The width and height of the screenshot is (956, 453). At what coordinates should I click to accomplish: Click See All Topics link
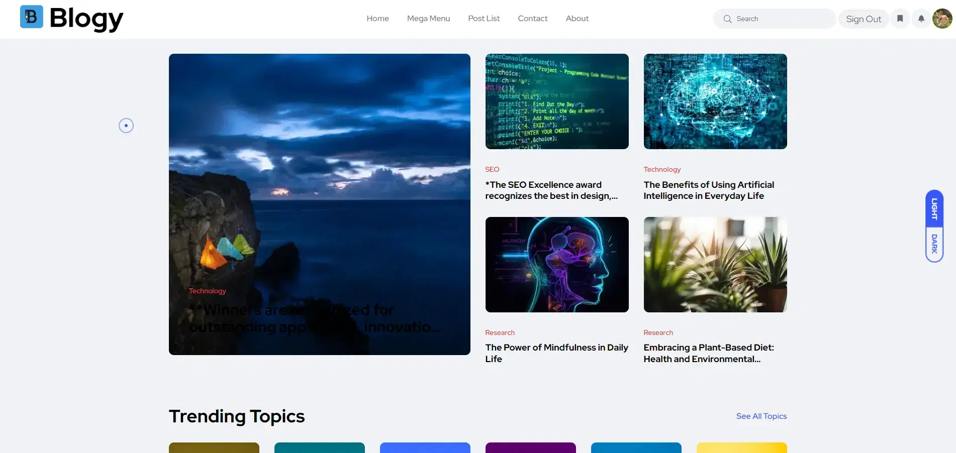761,416
